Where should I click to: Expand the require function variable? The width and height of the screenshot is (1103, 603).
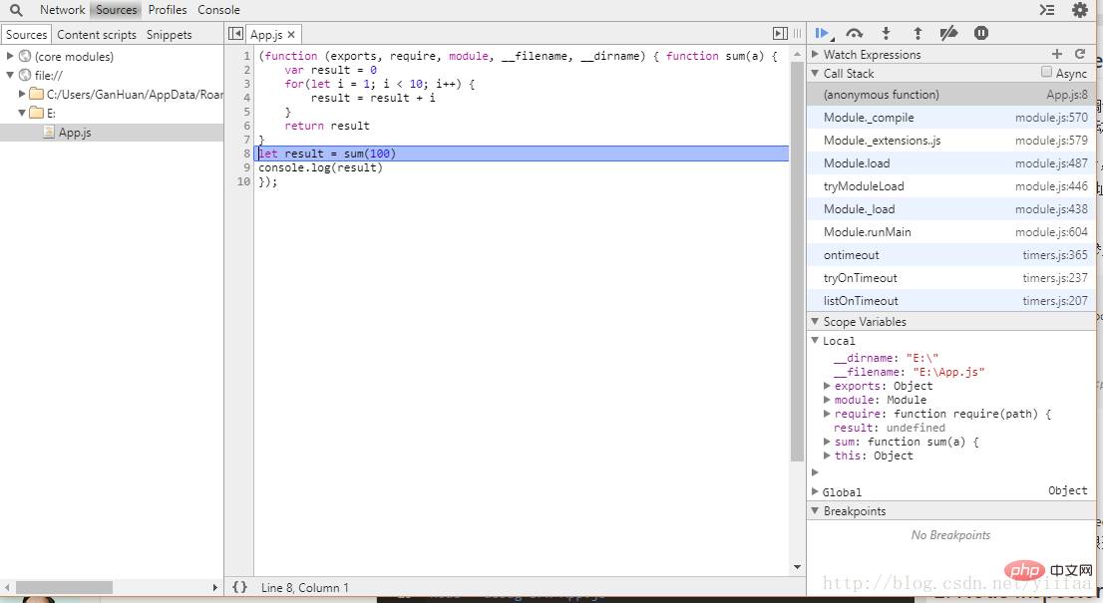(828, 414)
